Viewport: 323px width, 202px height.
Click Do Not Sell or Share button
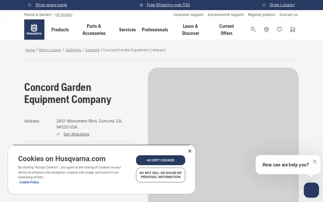[160, 175]
